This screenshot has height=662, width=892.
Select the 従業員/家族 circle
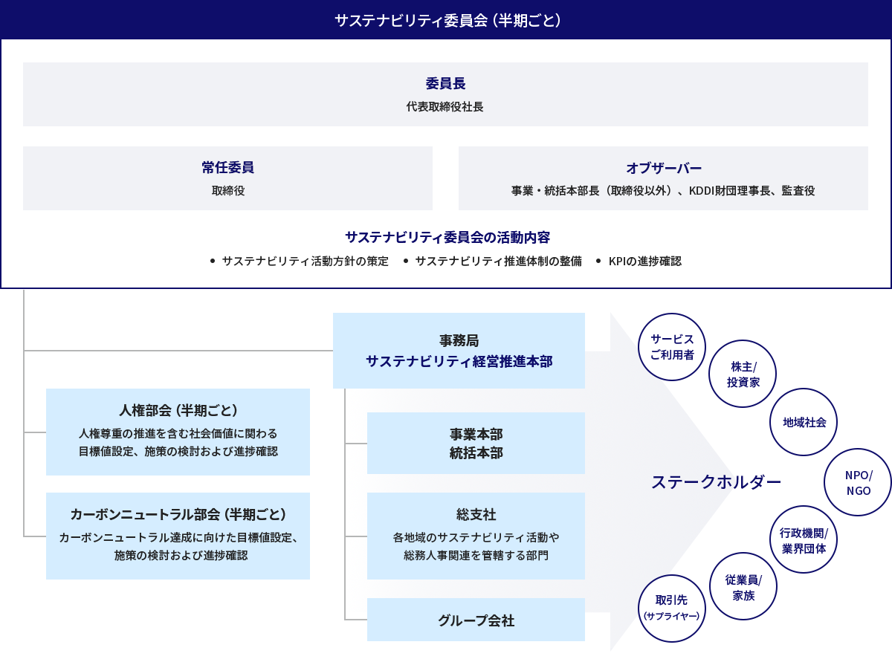point(743,587)
